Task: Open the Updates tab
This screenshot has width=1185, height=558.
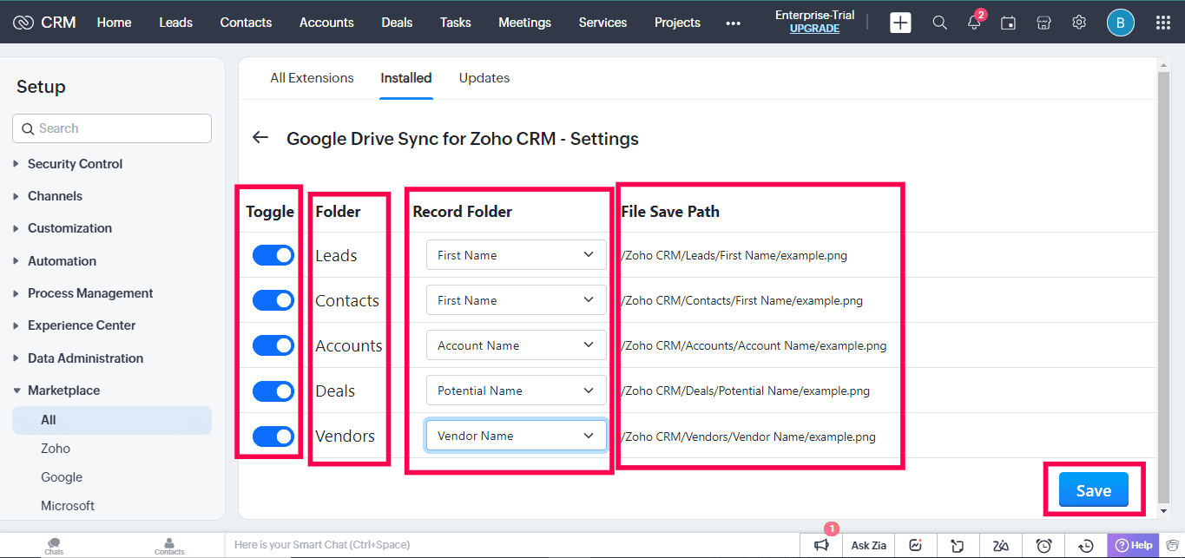Action: click(484, 78)
